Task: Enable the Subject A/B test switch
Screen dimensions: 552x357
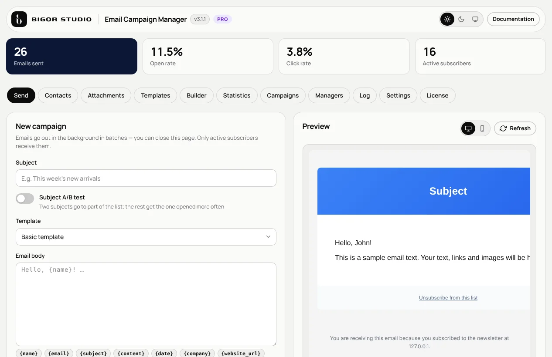Action: 25,199
